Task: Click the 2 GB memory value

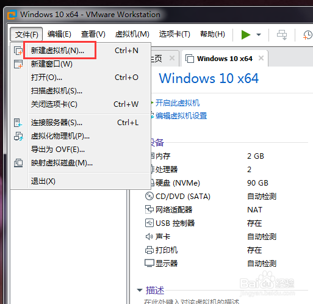Action: 256,156
